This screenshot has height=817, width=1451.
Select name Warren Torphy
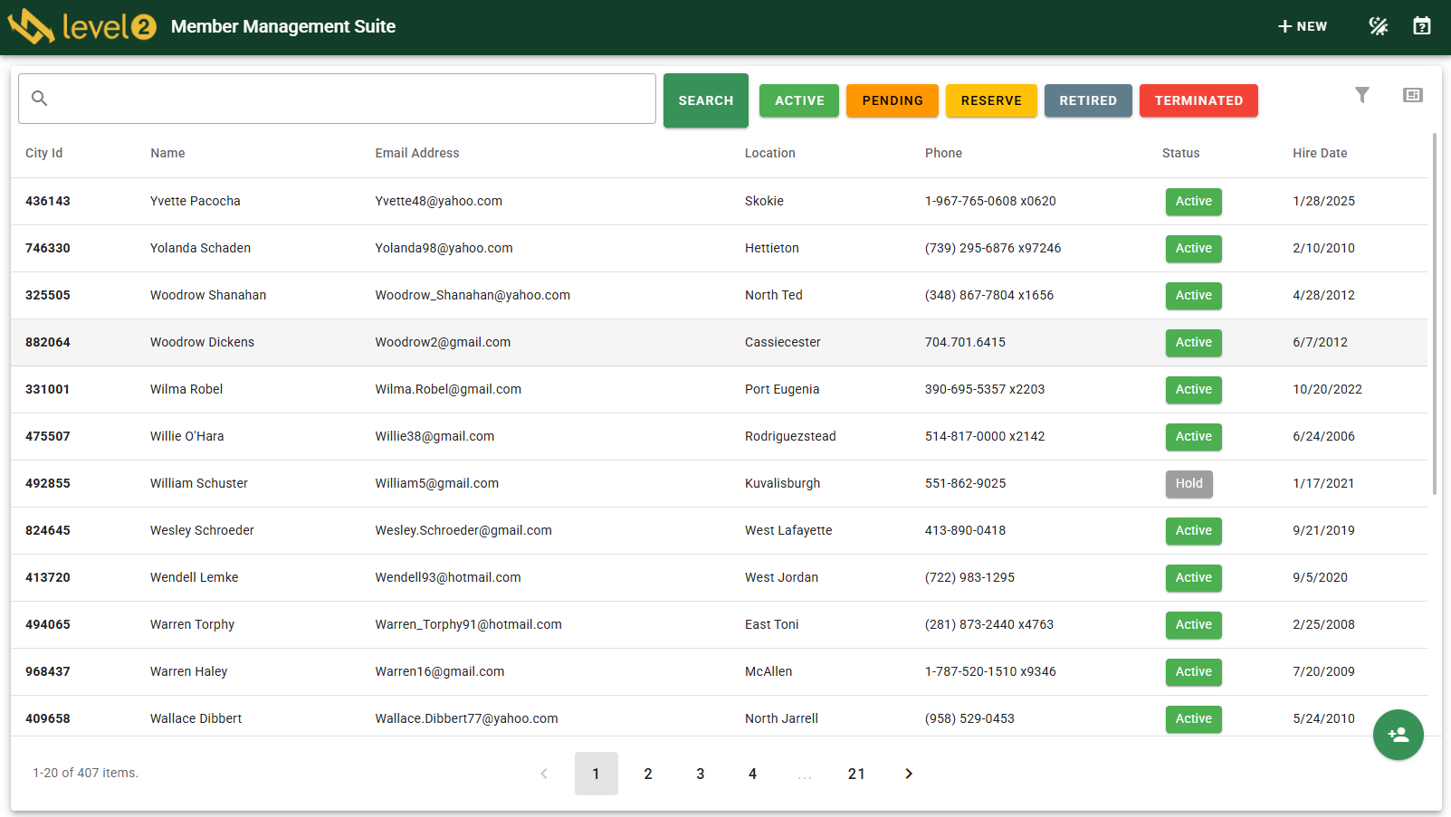click(192, 624)
